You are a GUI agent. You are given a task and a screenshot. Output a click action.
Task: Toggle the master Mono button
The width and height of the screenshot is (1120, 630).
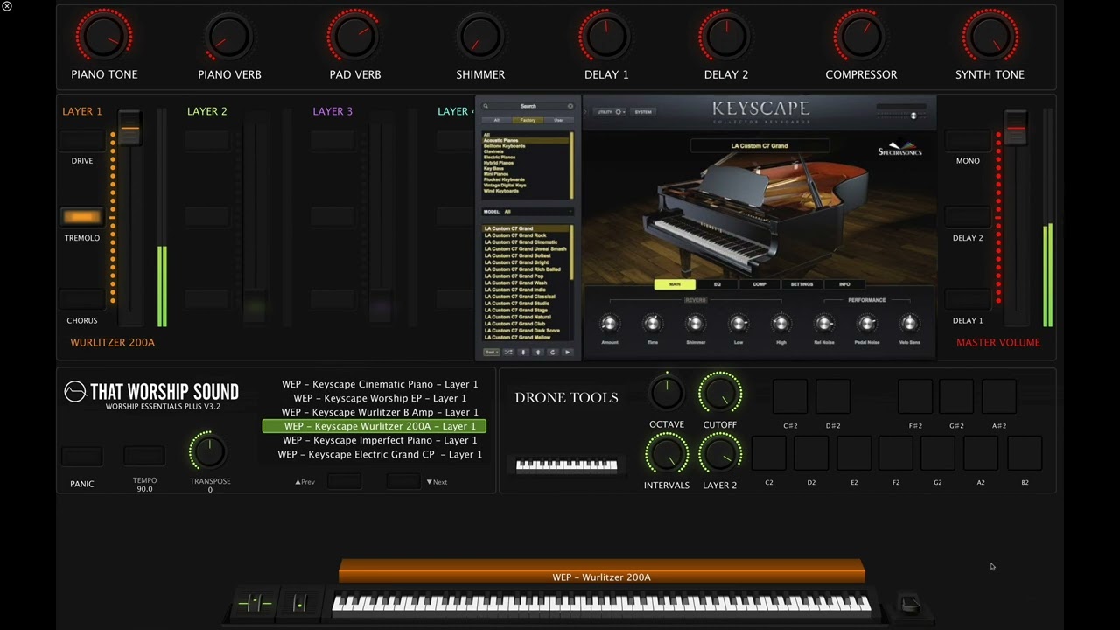pos(968,140)
